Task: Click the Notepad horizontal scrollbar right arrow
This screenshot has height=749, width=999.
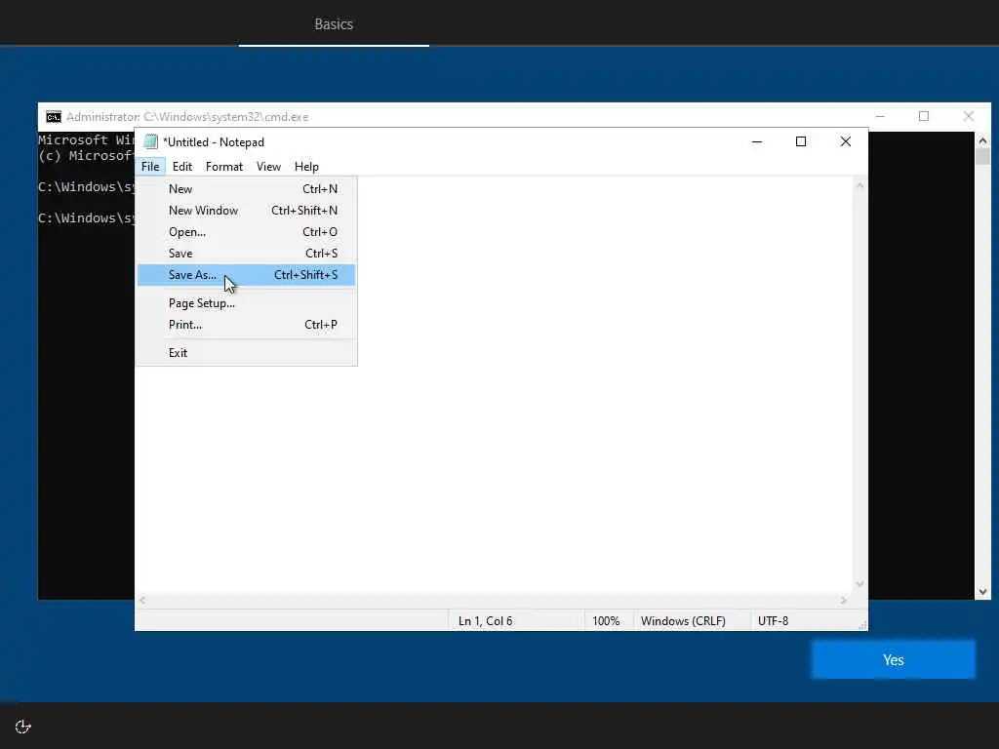Action: tap(844, 600)
